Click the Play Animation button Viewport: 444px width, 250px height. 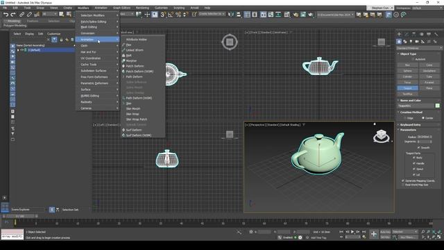point(352,231)
